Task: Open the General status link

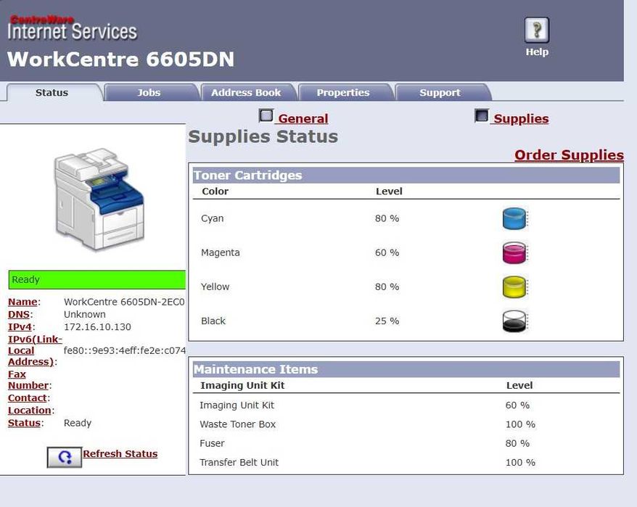Action: (x=303, y=119)
